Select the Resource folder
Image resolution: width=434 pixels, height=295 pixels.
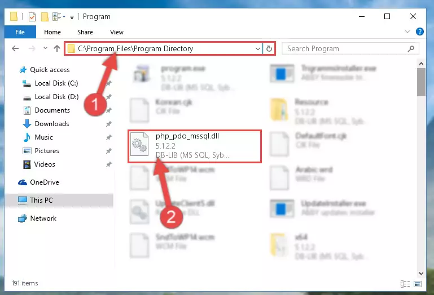[318, 111]
